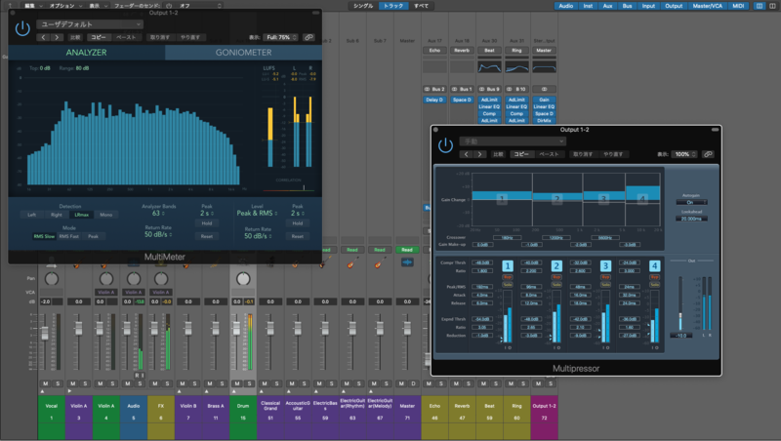Adjust Drum channel volume fader

[236, 329]
